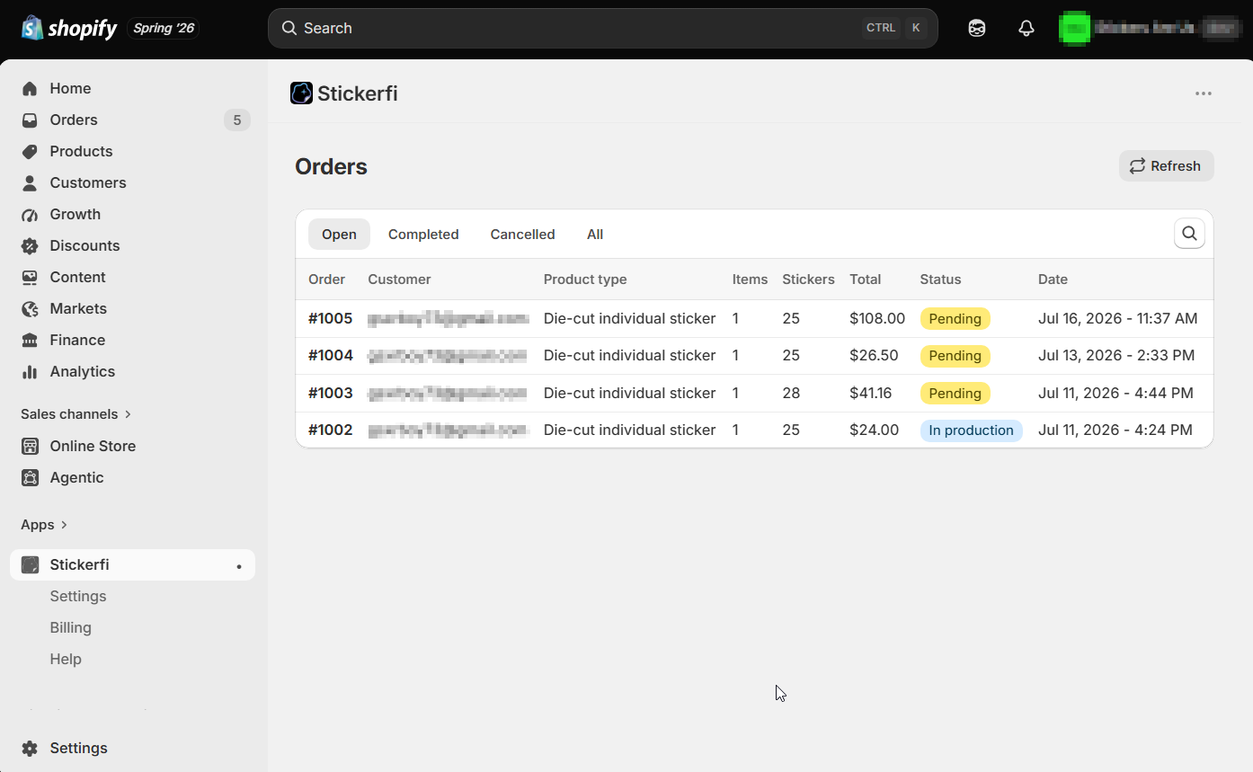Viewport: 1253px width, 772px height.
Task: Click the Items column header
Action: [750, 280]
